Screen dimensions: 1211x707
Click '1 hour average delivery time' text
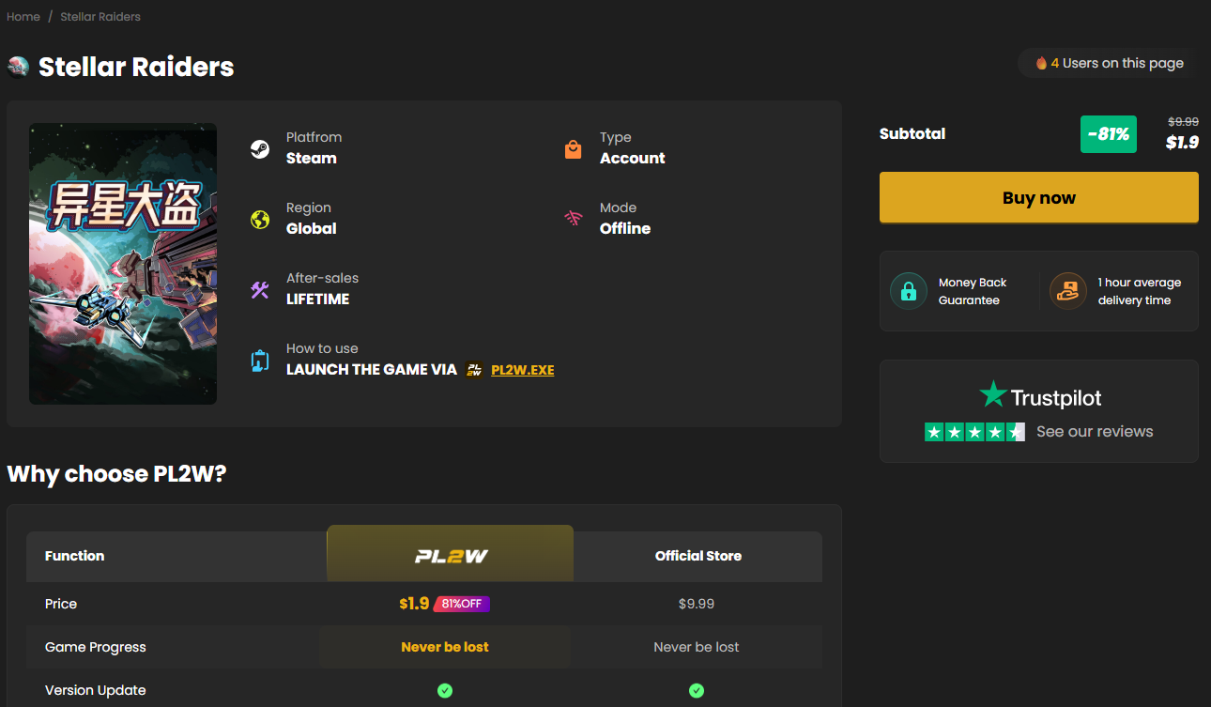point(1140,291)
